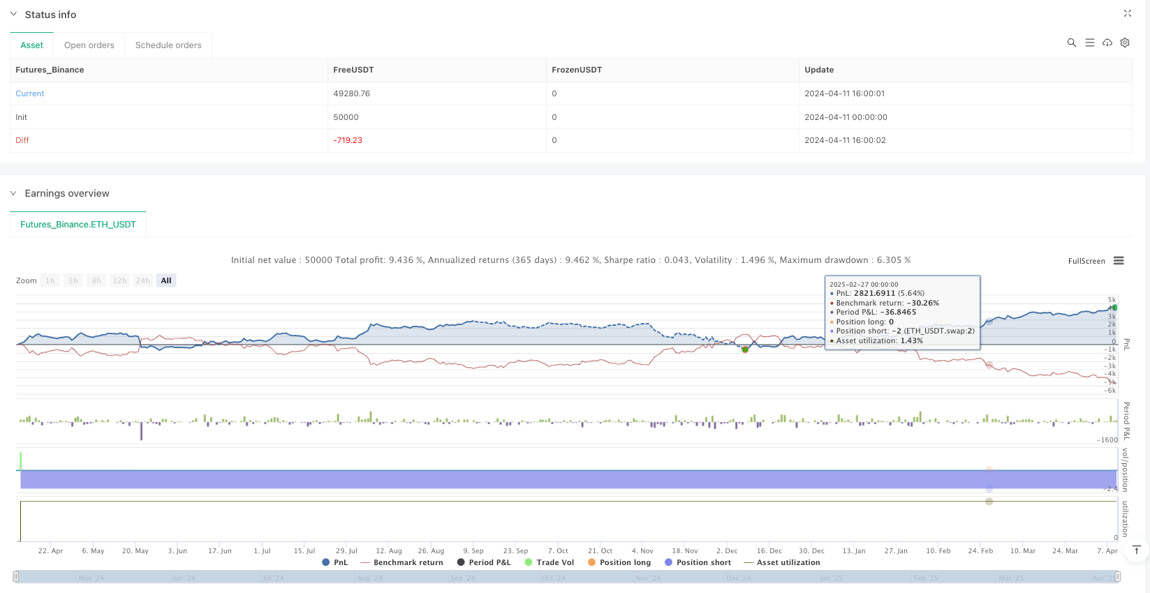Open the list view icon beside search

(x=1089, y=43)
